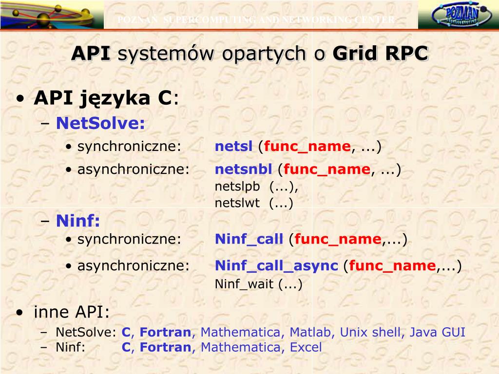Viewport: 499px width, 374px height.
Task: Select the "Ninf_wait (...)" line
Action: coord(258,284)
